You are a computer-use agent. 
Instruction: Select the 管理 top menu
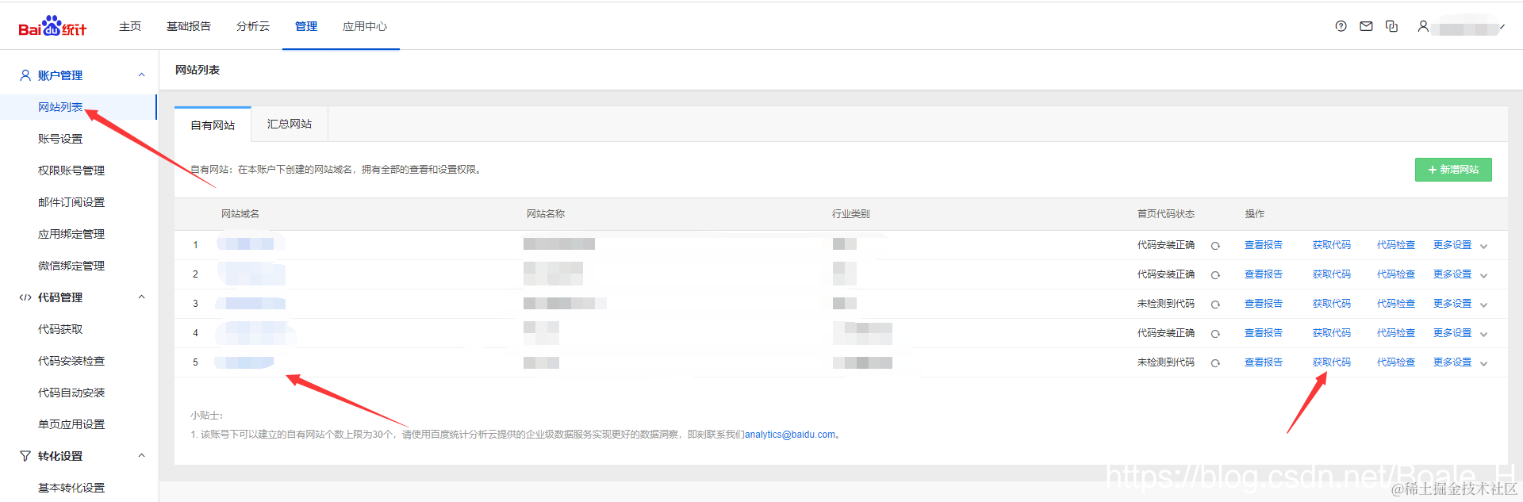(x=306, y=26)
